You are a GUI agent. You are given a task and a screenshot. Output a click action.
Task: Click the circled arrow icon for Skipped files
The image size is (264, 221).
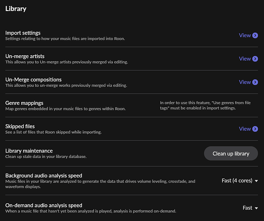click(255, 129)
